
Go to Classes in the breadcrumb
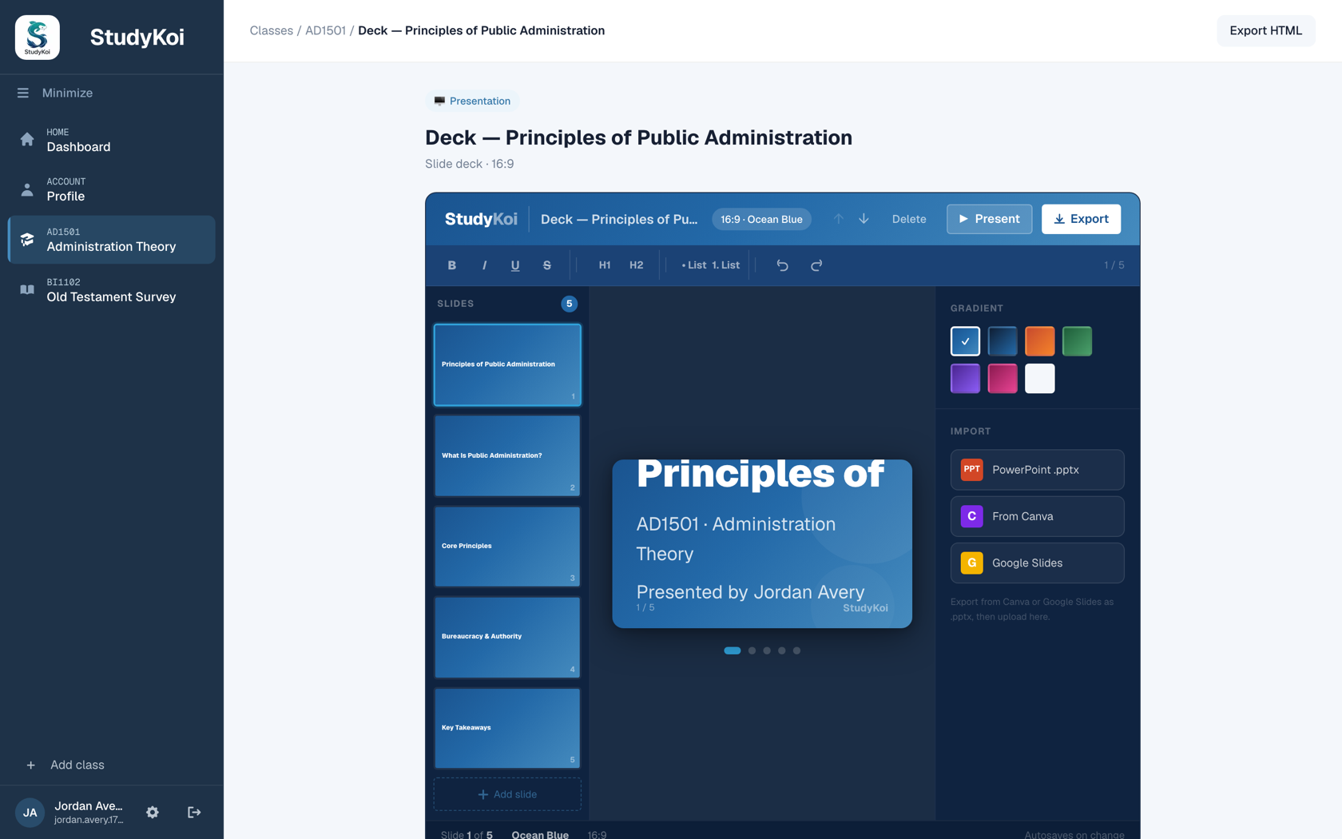tap(272, 30)
